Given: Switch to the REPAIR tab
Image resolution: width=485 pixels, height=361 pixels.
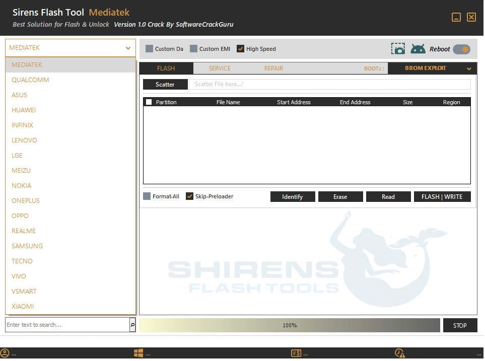Looking at the screenshot, I should coord(273,68).
